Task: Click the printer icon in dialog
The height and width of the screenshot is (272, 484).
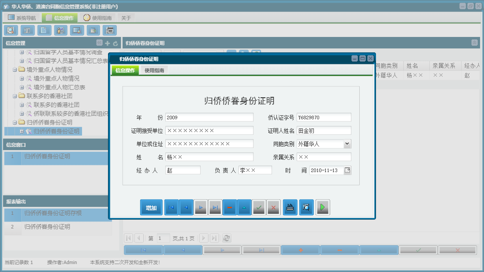Action: click(x=290, y=208)
